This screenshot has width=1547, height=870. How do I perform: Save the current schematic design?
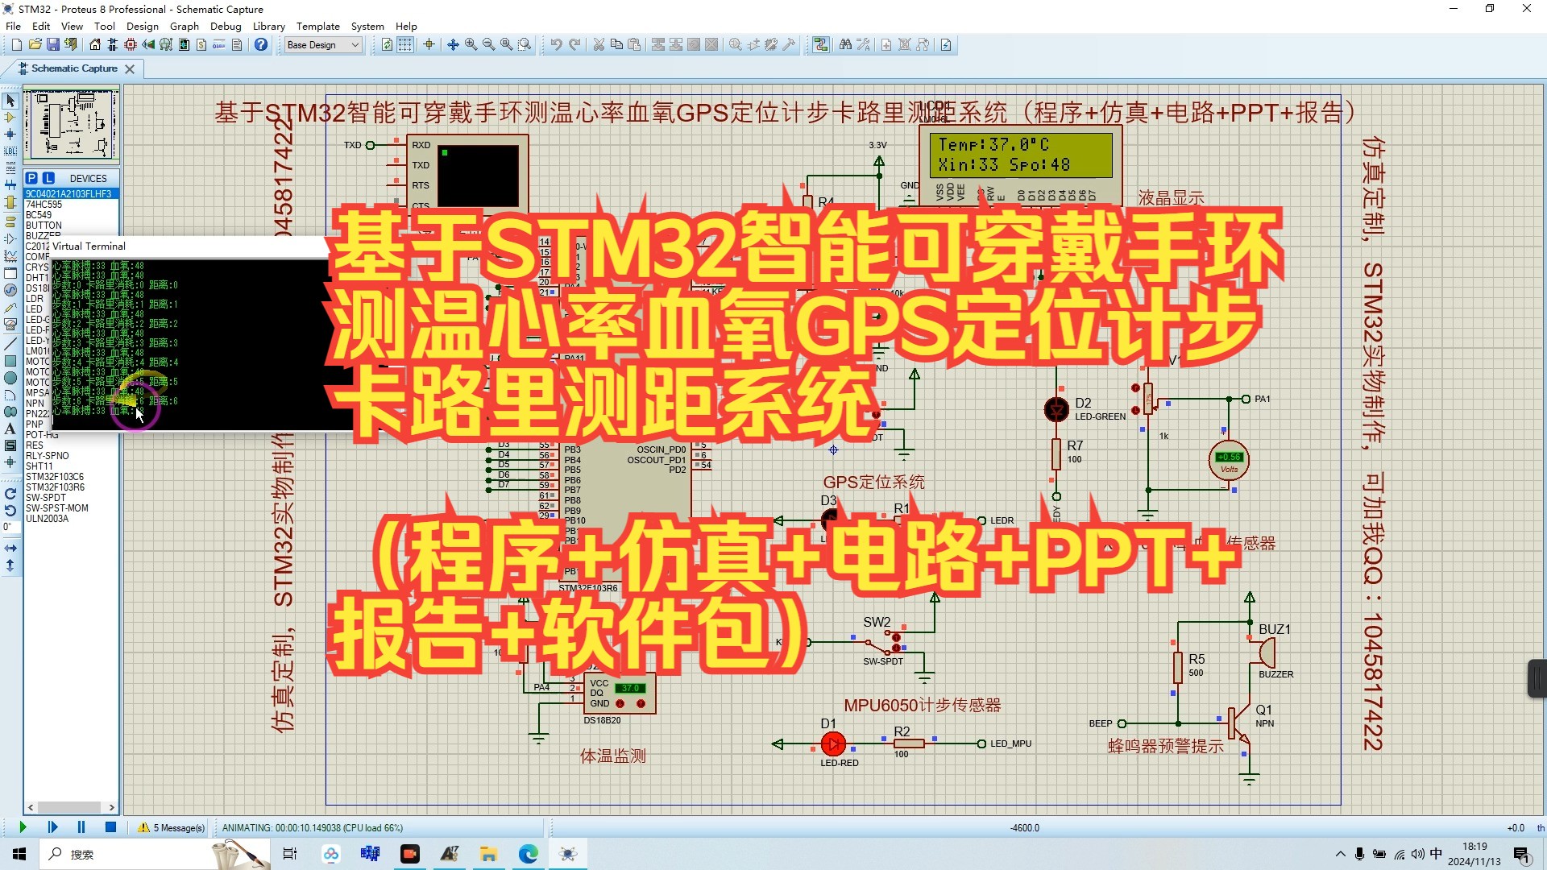pyautogui.click(x=52, y=45)
